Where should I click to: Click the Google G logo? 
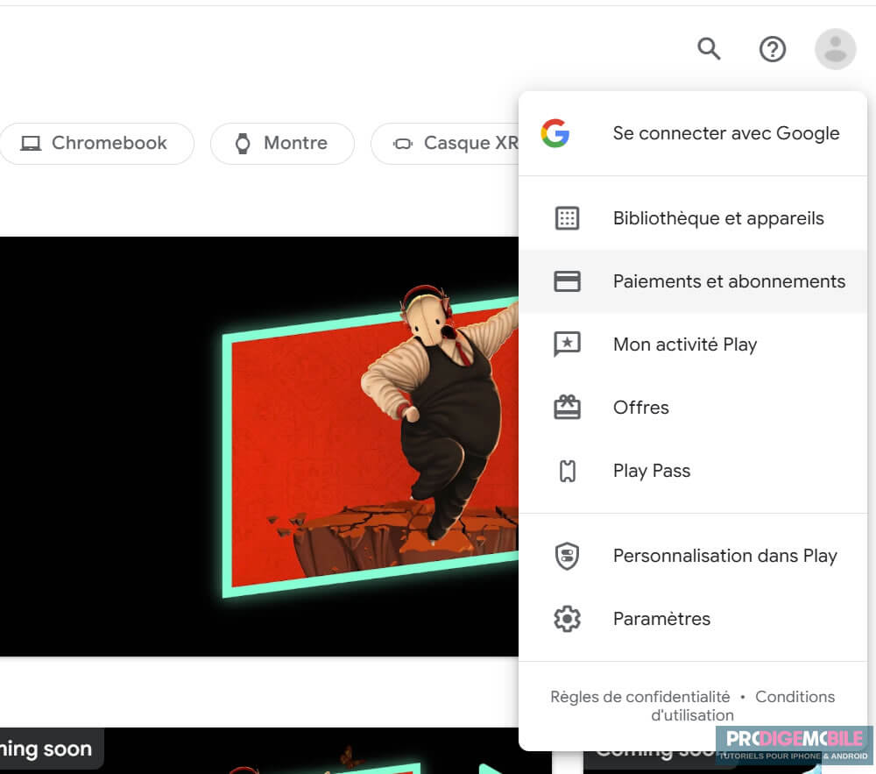click(x=555, y=133)
